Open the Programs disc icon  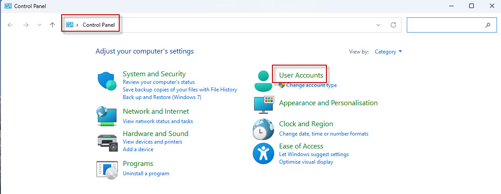pyautogui.click(x=107, y=169)
